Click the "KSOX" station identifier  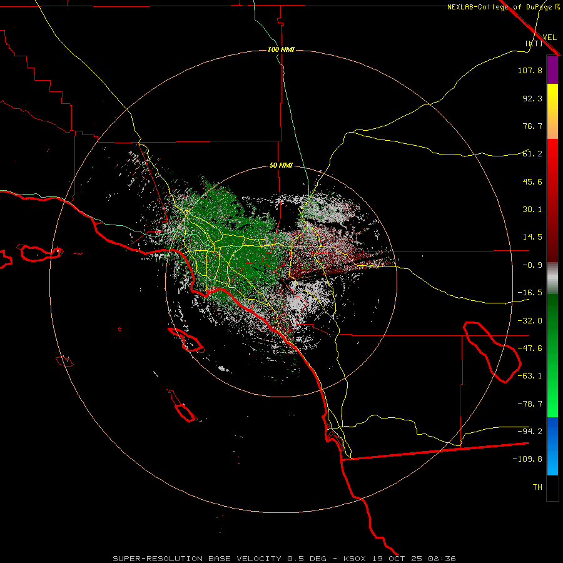(x=355, y=559)
